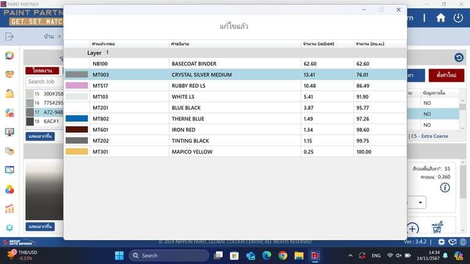470x264 pixels.
Task: Click the refresh icon in panel header
Action: click(x=458, y=58)
